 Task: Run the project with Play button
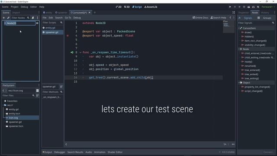click(230, 7)
